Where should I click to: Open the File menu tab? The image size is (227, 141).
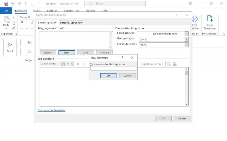pos(6,11)
